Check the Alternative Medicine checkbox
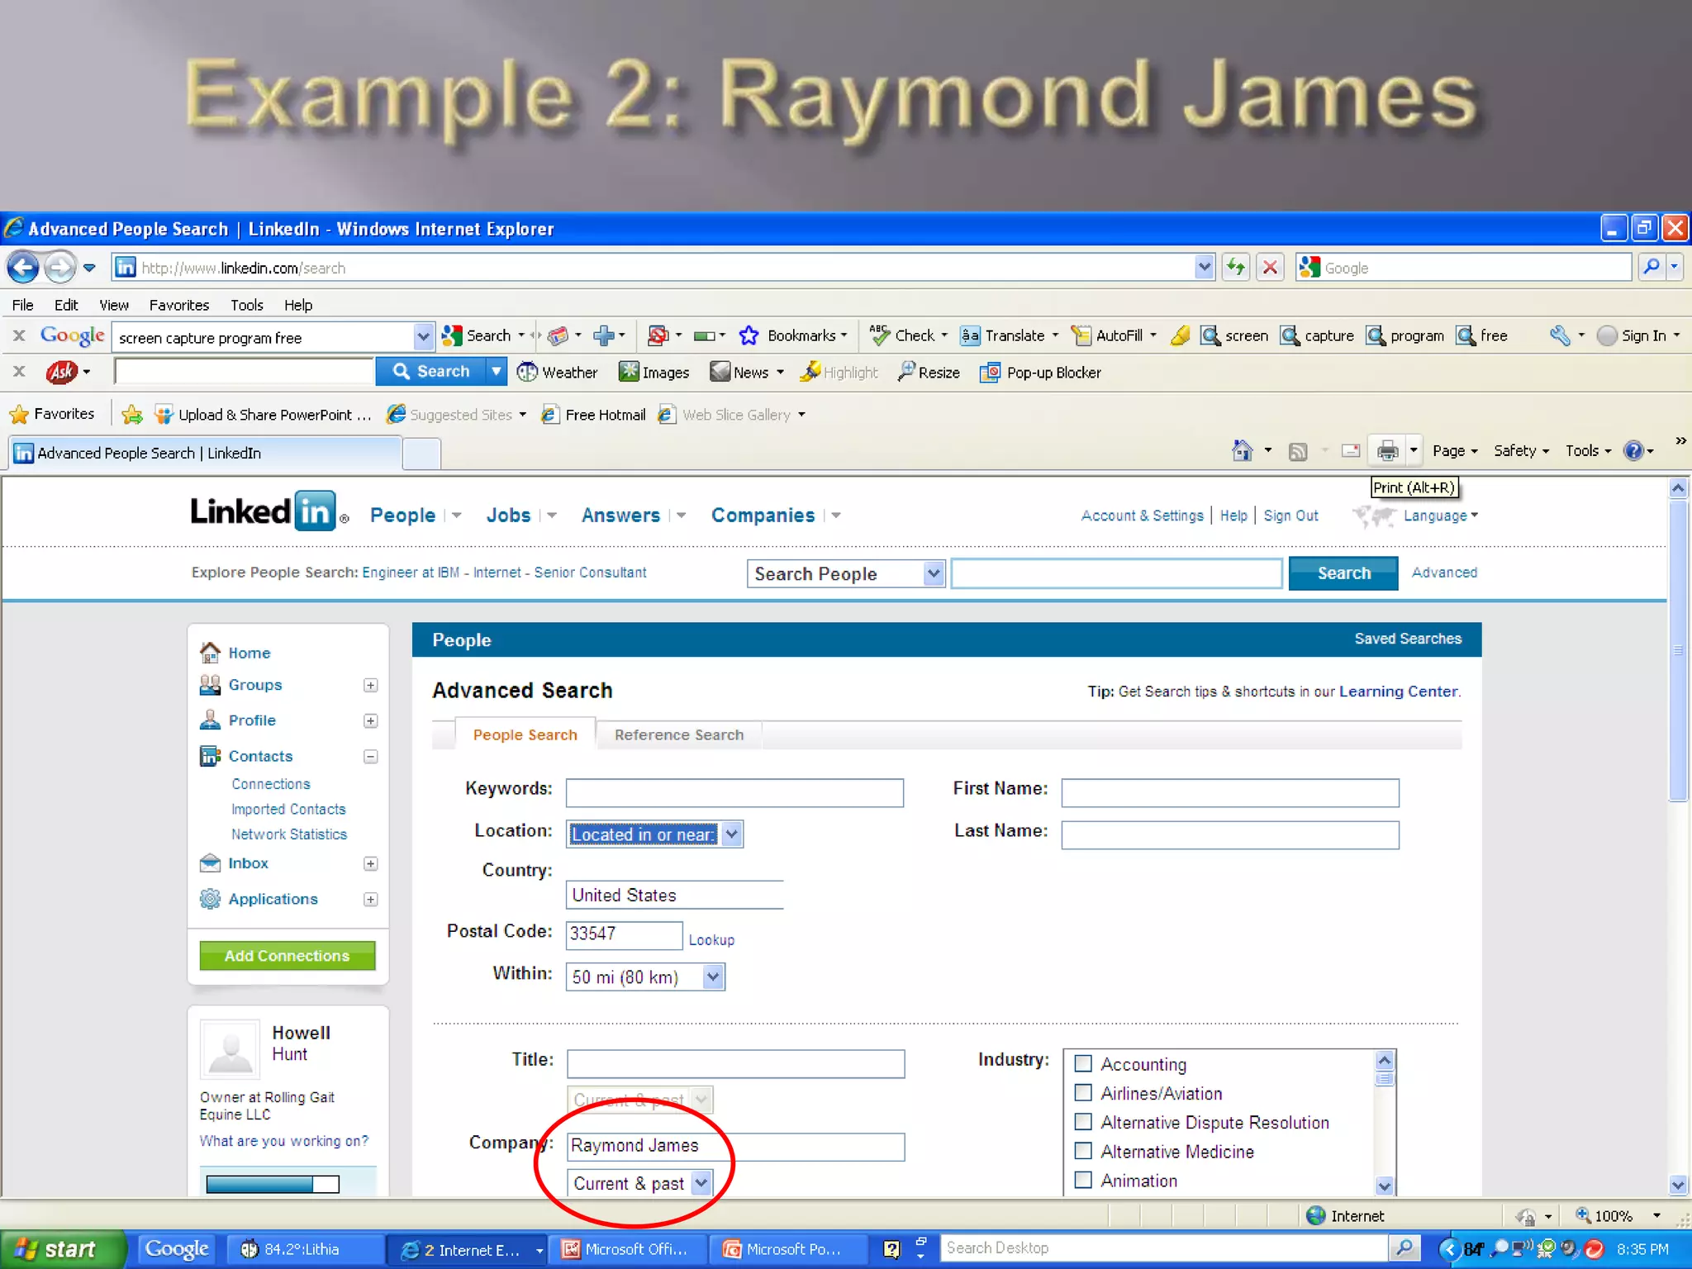Screen dimensions: 1692x1269 tap(1083, 1150)
